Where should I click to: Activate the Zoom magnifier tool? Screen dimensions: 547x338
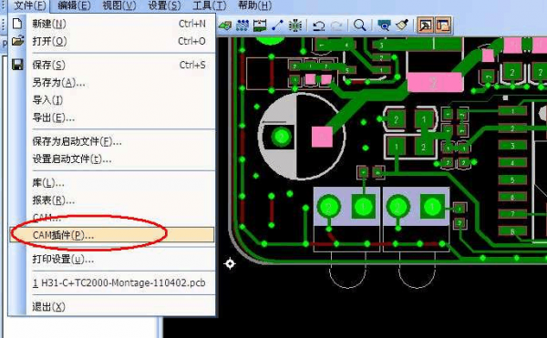click(359, 26)
